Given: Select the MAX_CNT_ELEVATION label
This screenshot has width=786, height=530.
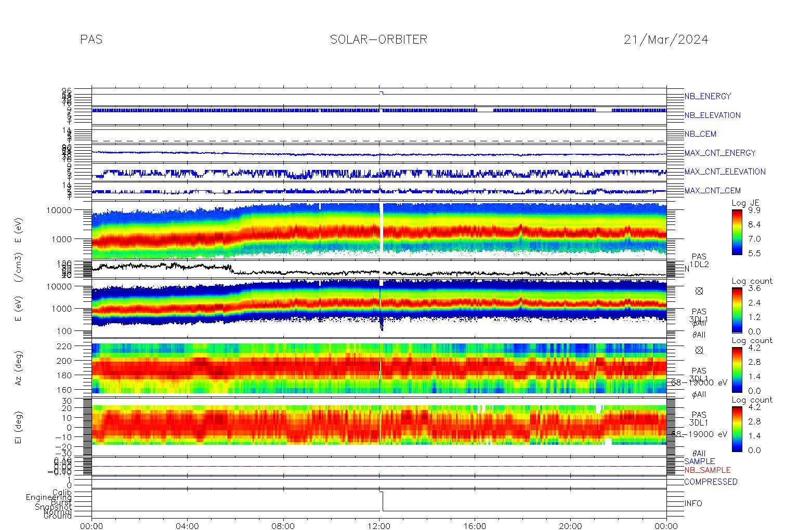Looking at the screenshot, I should click(725, 171).
